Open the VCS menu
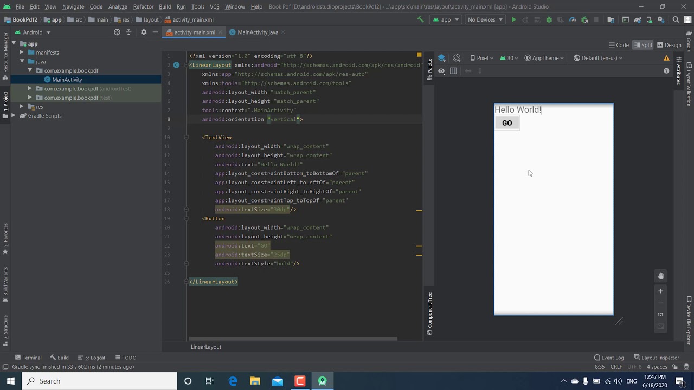 (x=215, y=6)
